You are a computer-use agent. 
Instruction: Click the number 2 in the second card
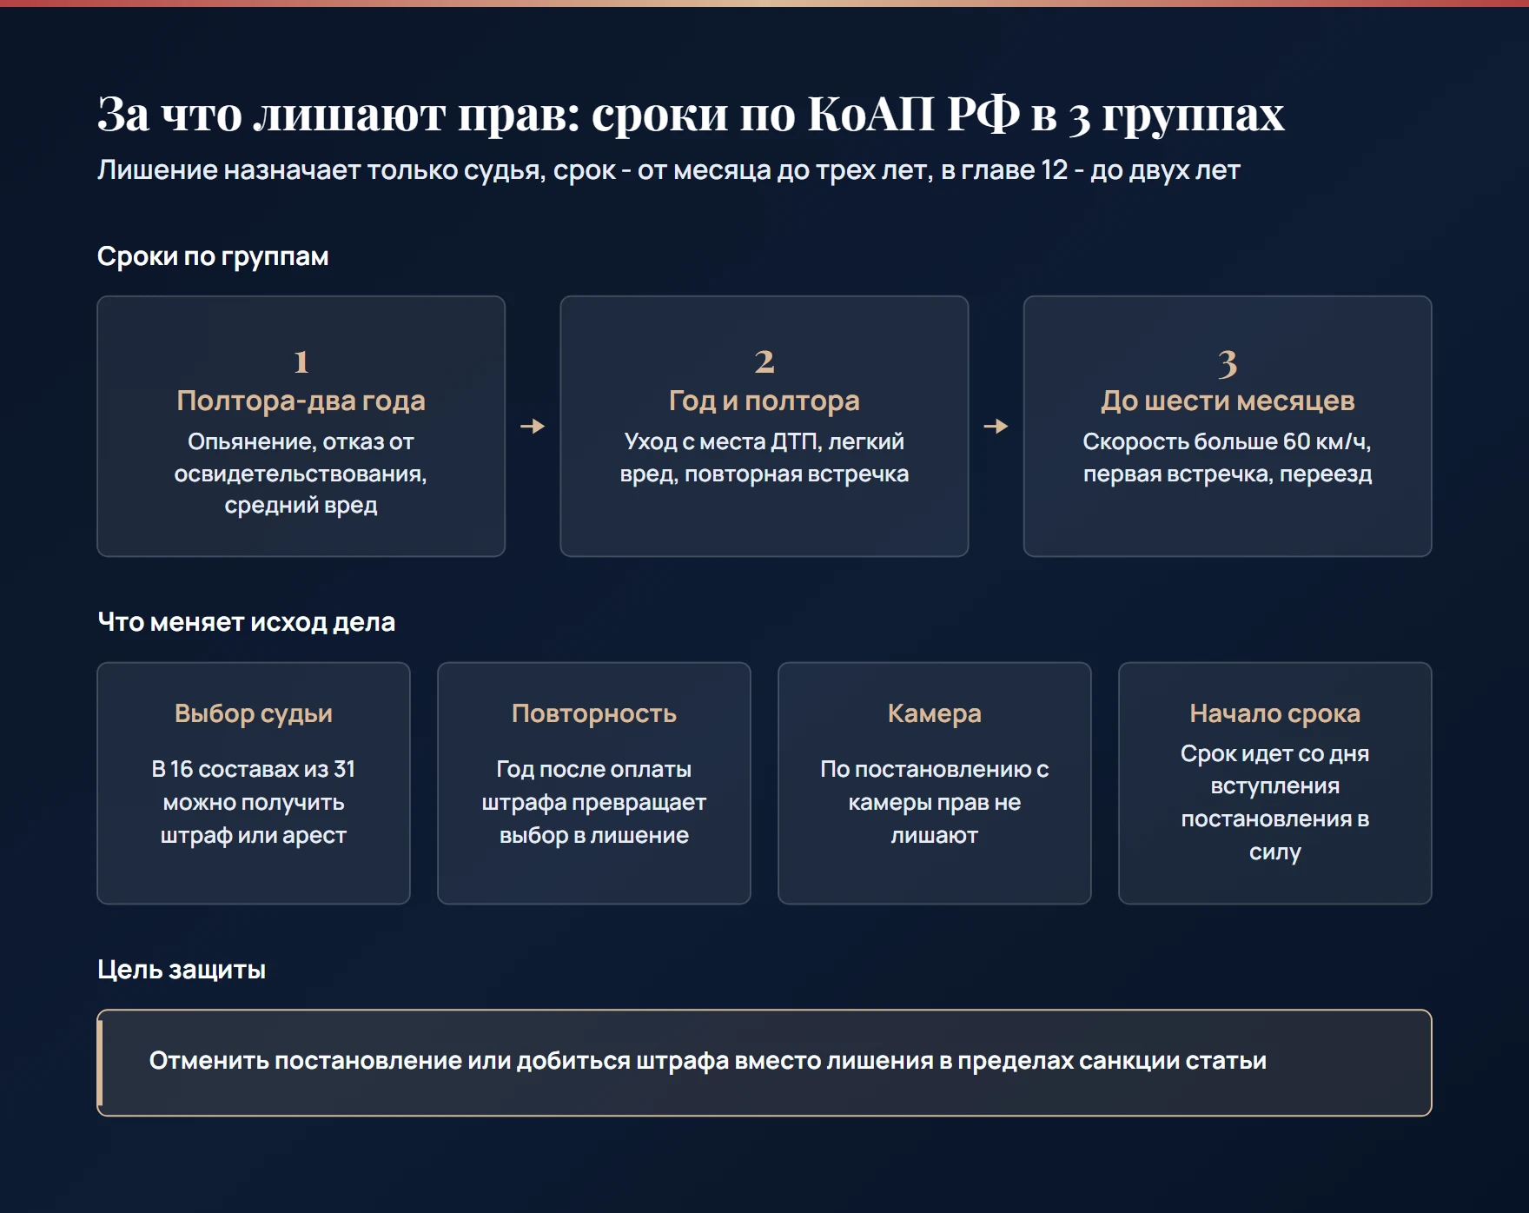click(764, 361)
